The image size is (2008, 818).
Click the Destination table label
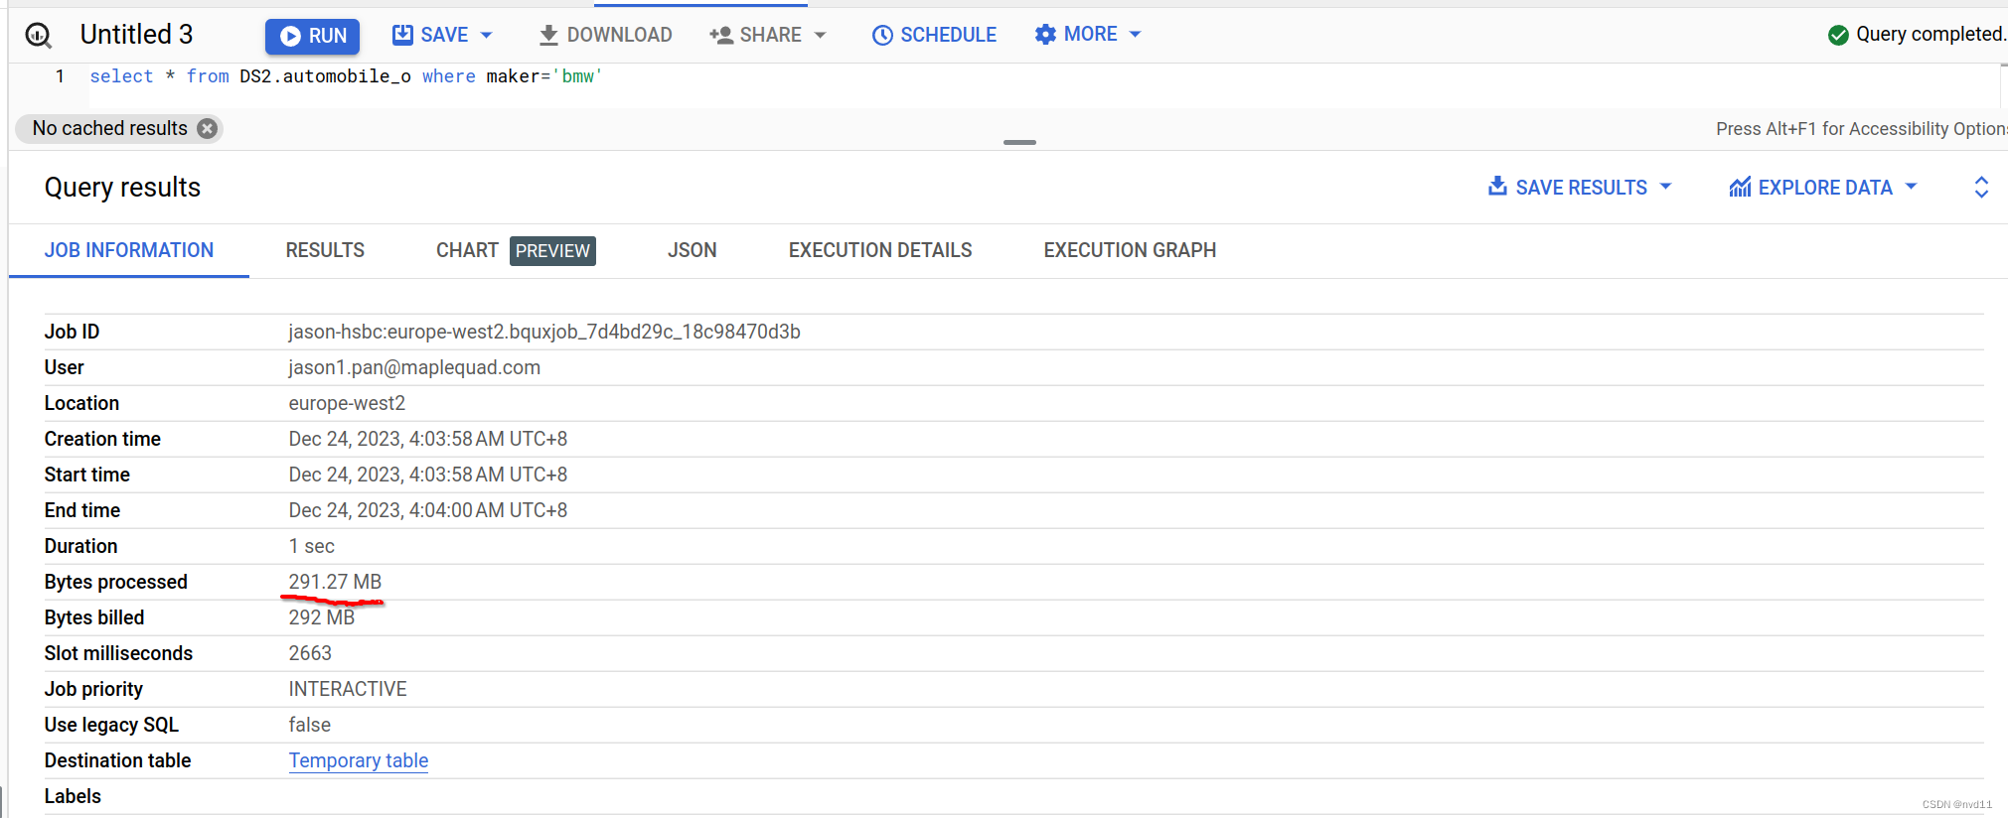(x=117, y=760)
